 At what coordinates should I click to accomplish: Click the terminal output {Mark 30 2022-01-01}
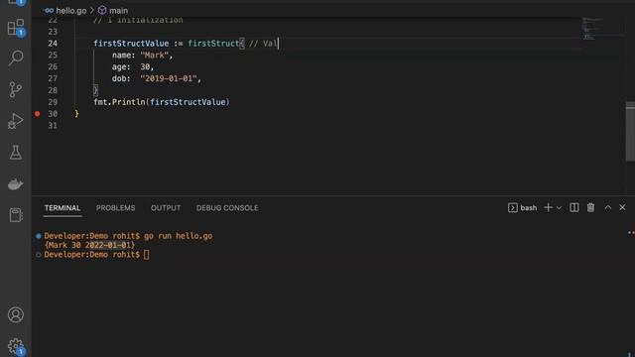tap(89, 245)
